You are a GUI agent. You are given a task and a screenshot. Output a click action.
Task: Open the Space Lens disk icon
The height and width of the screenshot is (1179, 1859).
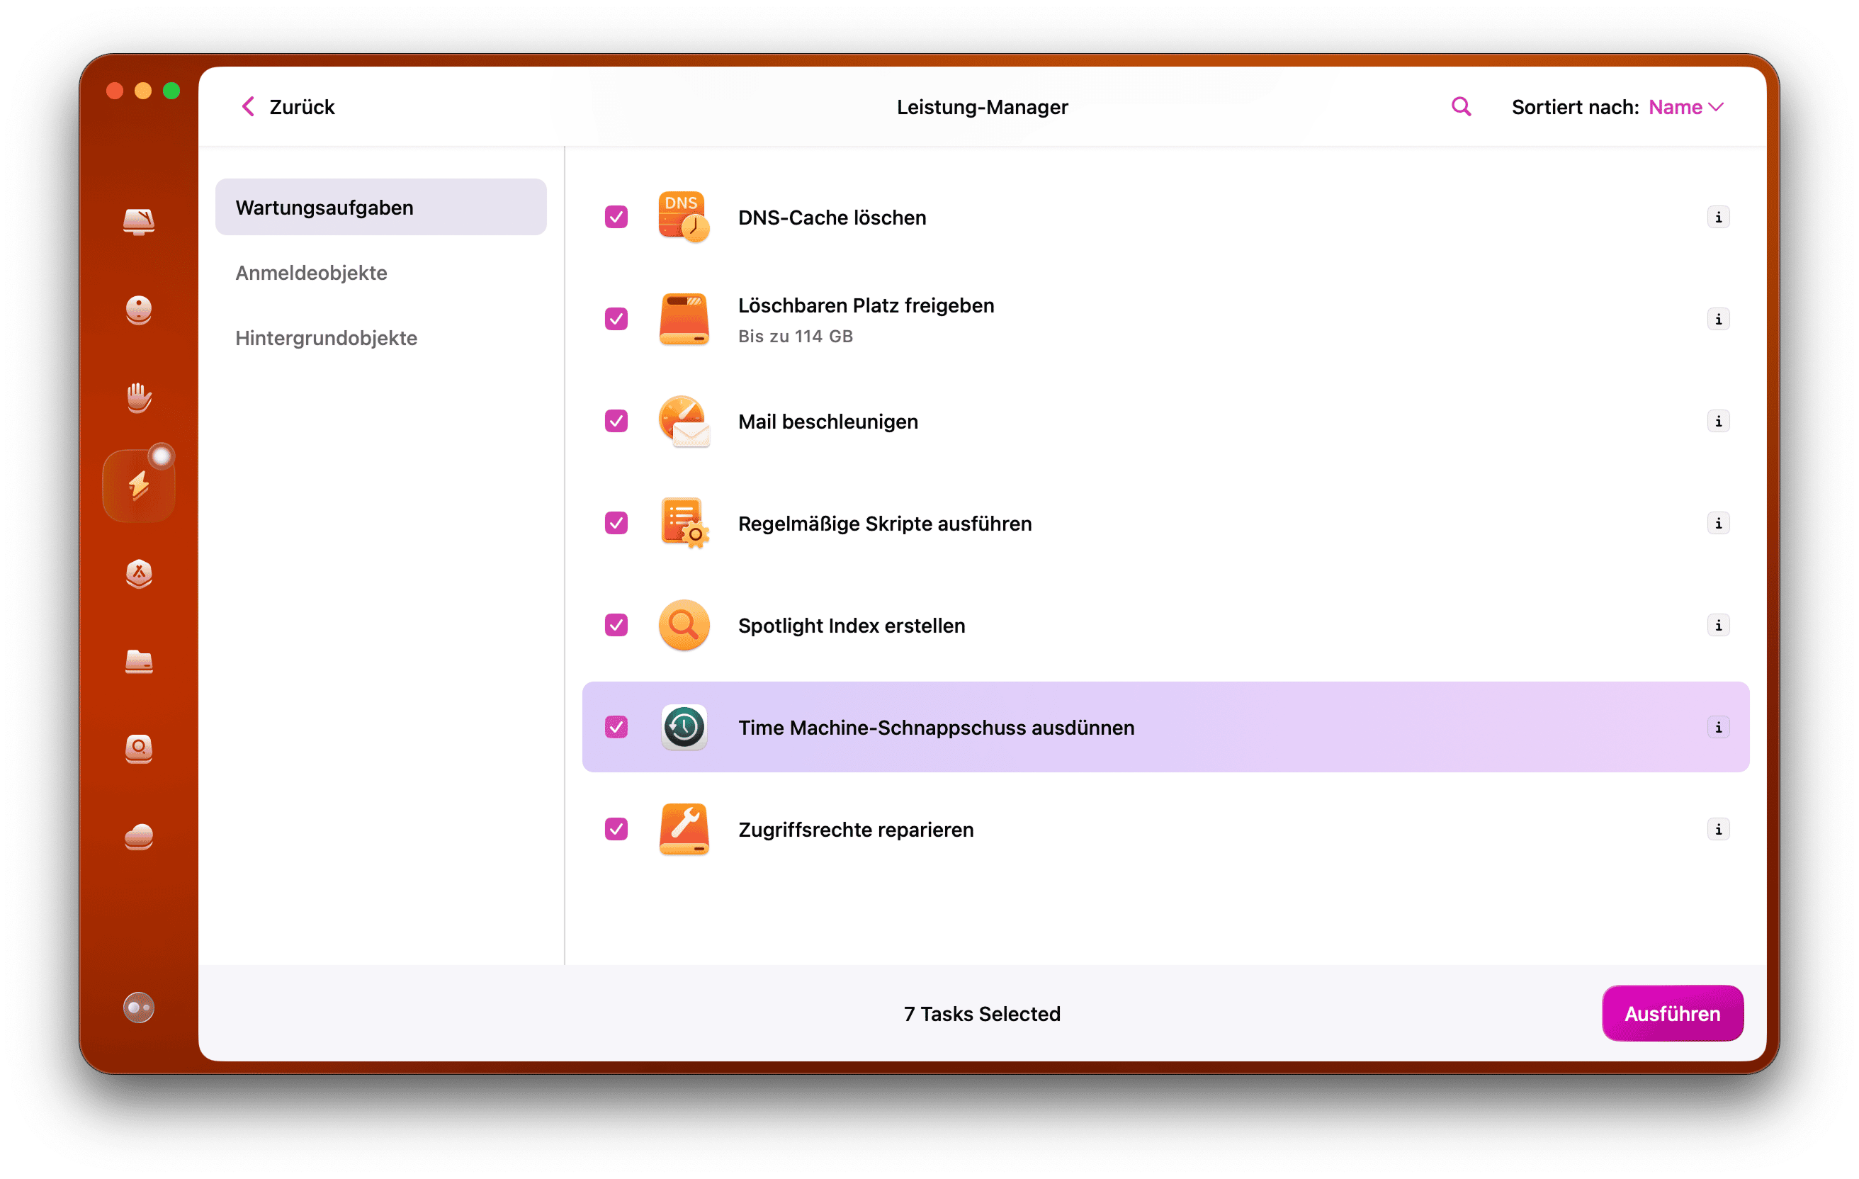[139, 749]
